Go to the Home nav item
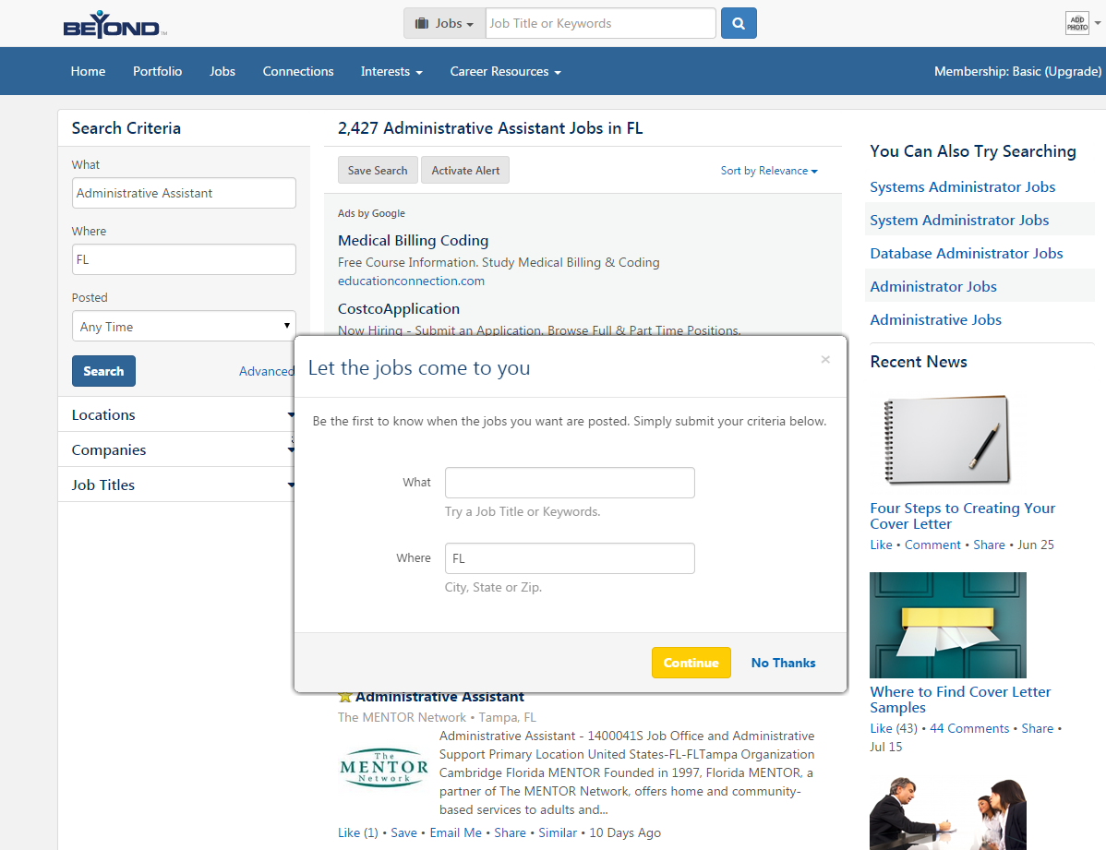Screen dimensions: 1106x850 coord(89,71)
